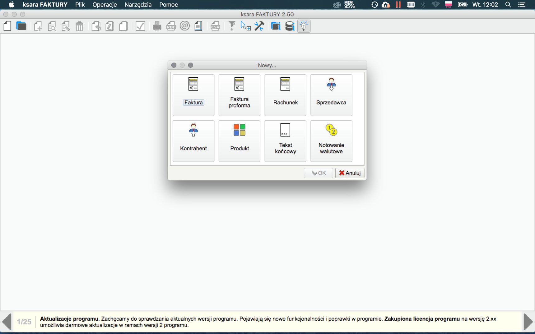Image resolution: width=535 pixels, height=334 pixels.
Task: Choose Rachunek document tile
Action: [286, 95]
